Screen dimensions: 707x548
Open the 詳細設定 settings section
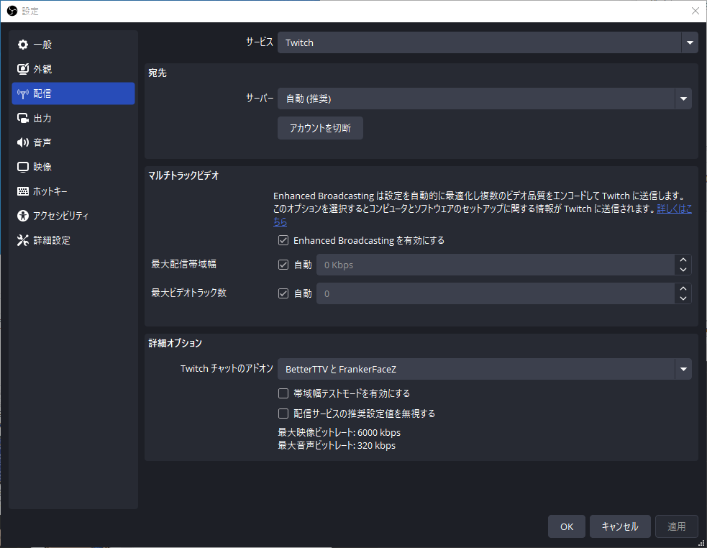coord(52,240)
